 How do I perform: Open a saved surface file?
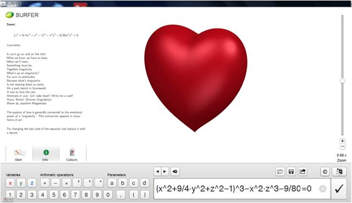click(280, 172)
